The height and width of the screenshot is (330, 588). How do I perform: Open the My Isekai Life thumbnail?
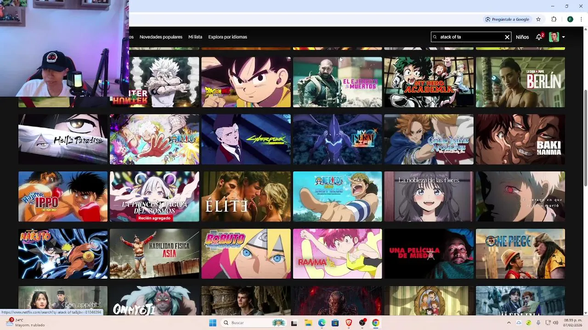[337, 139]
